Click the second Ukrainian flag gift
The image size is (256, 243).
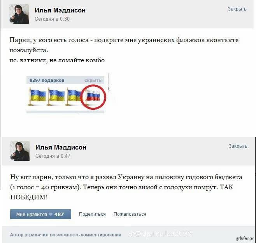point(56,97)
